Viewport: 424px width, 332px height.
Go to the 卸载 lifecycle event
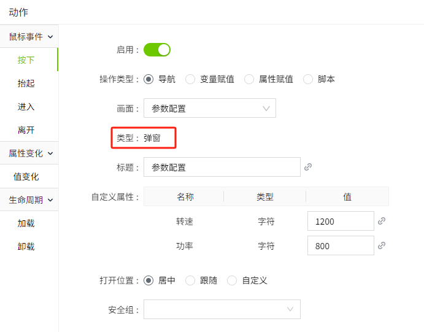[x=26, y=247]
